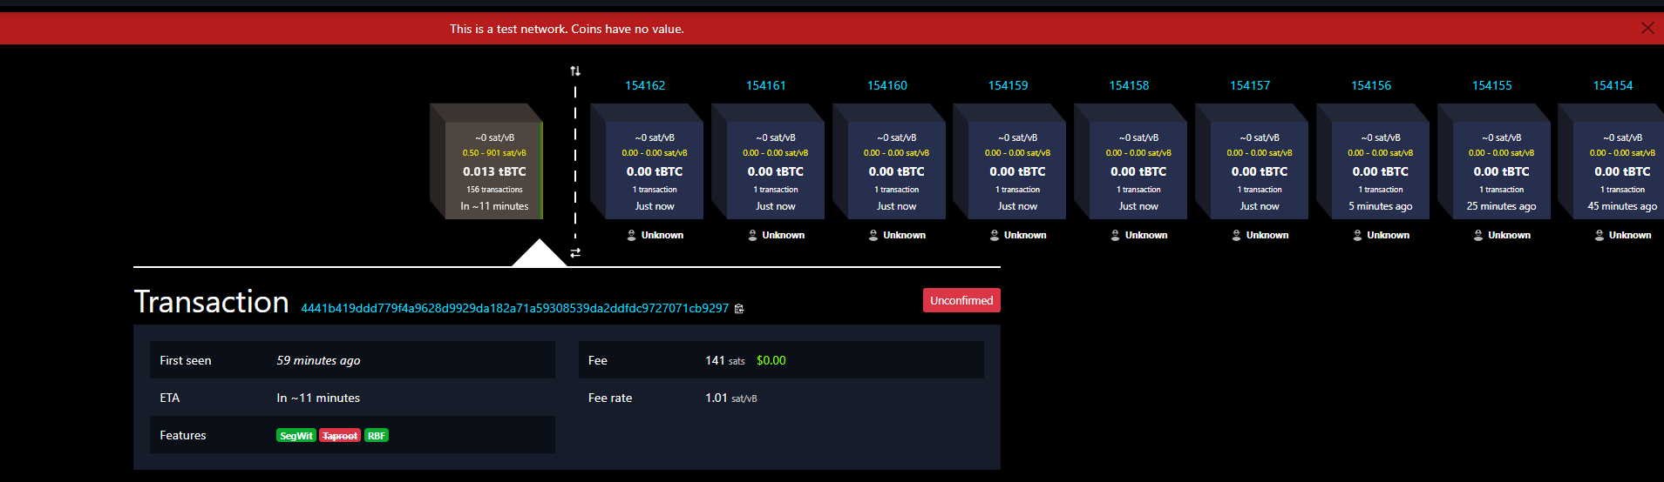Screen dimensions: 1664x482
Task: Click the fee value '141 sats'
Action: [725, 360]
